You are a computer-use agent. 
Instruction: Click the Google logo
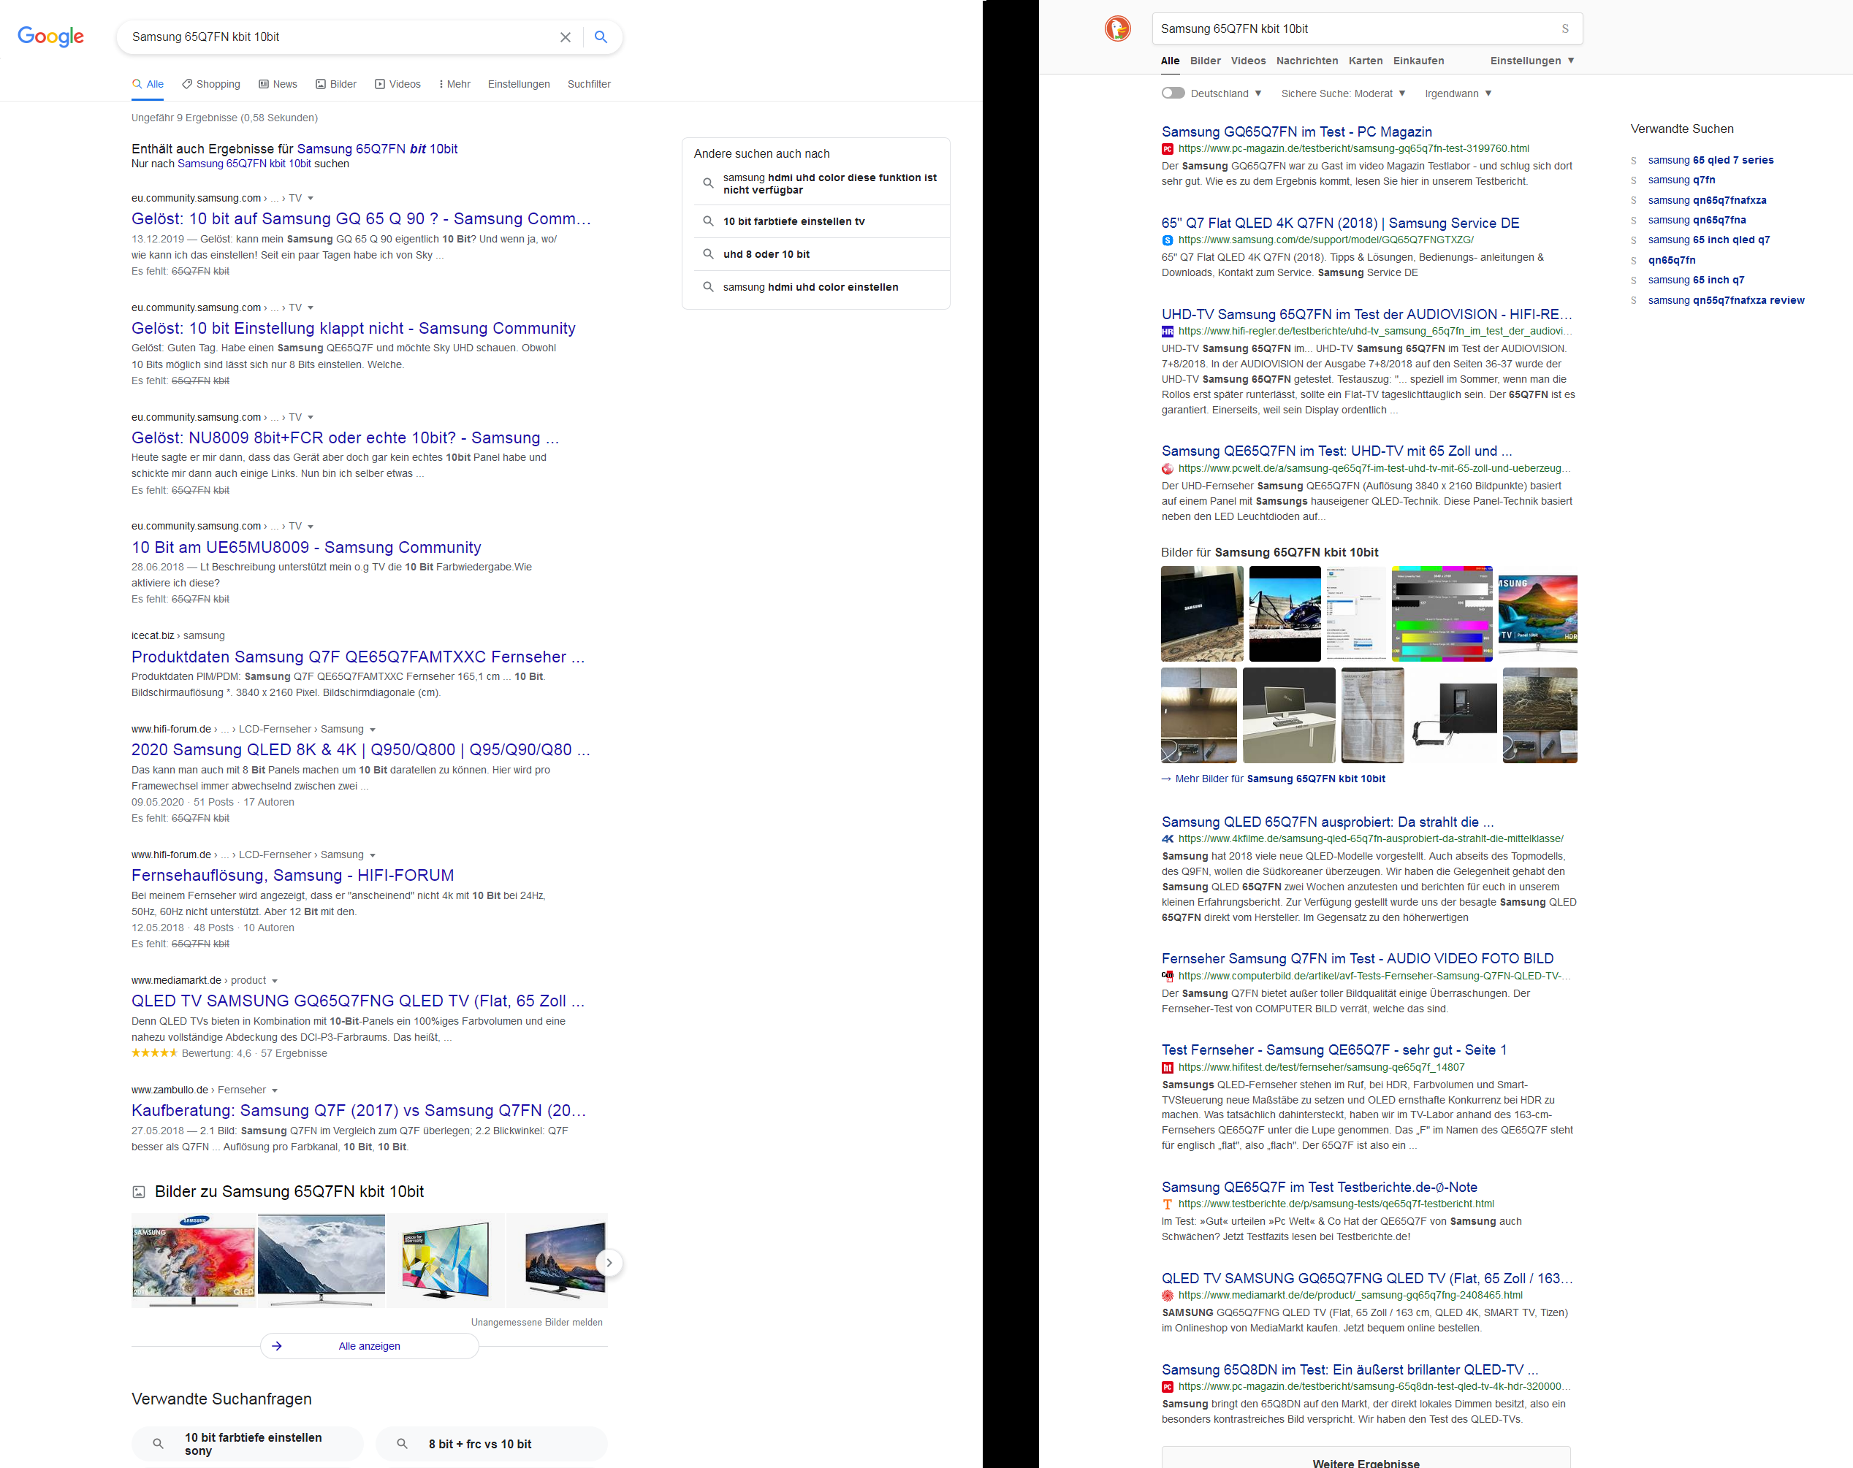[x=50, y=36]
